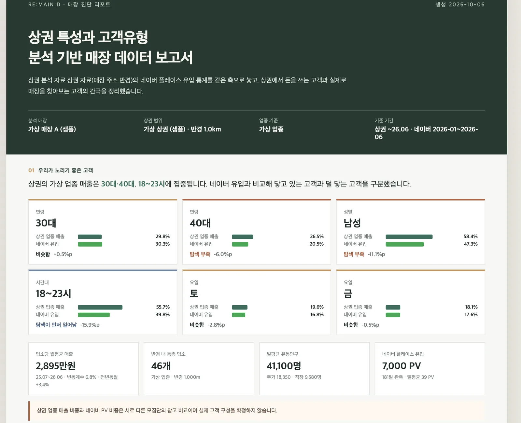Click '탐색 부족' status in the 40대 card
The image size is (521, 423).
[x=200, y=254]
